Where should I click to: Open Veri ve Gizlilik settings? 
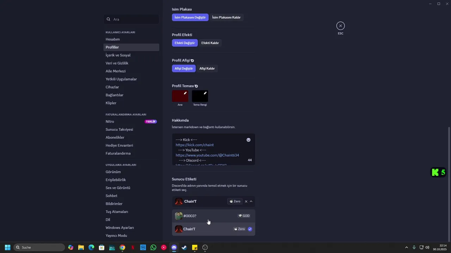131,63
